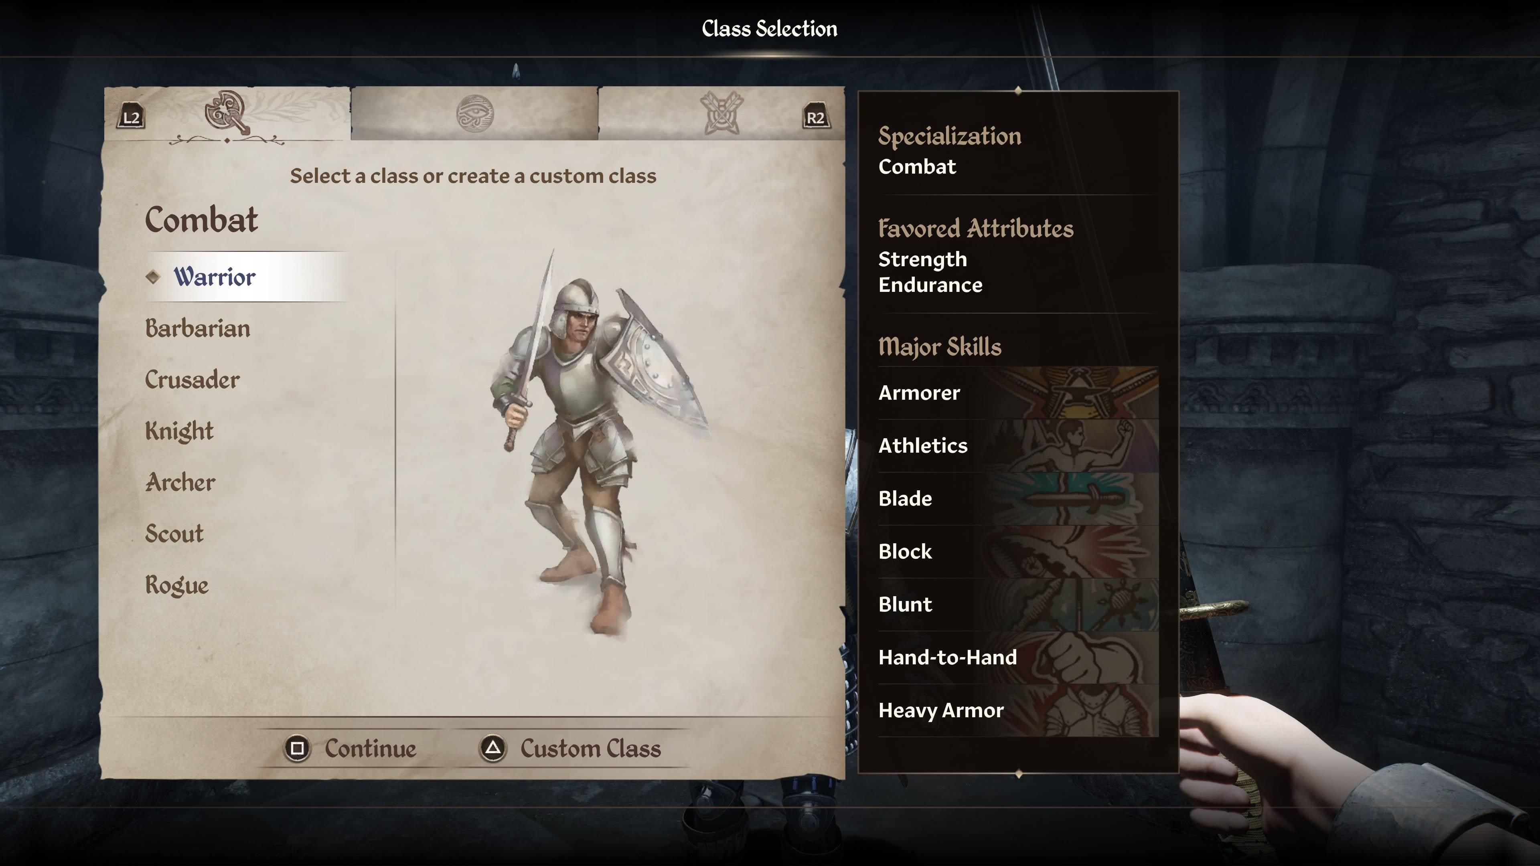Click the Blade skill illustration
The height and width of the screenshot is (866, 1540).
click(x=1072, y=498)
